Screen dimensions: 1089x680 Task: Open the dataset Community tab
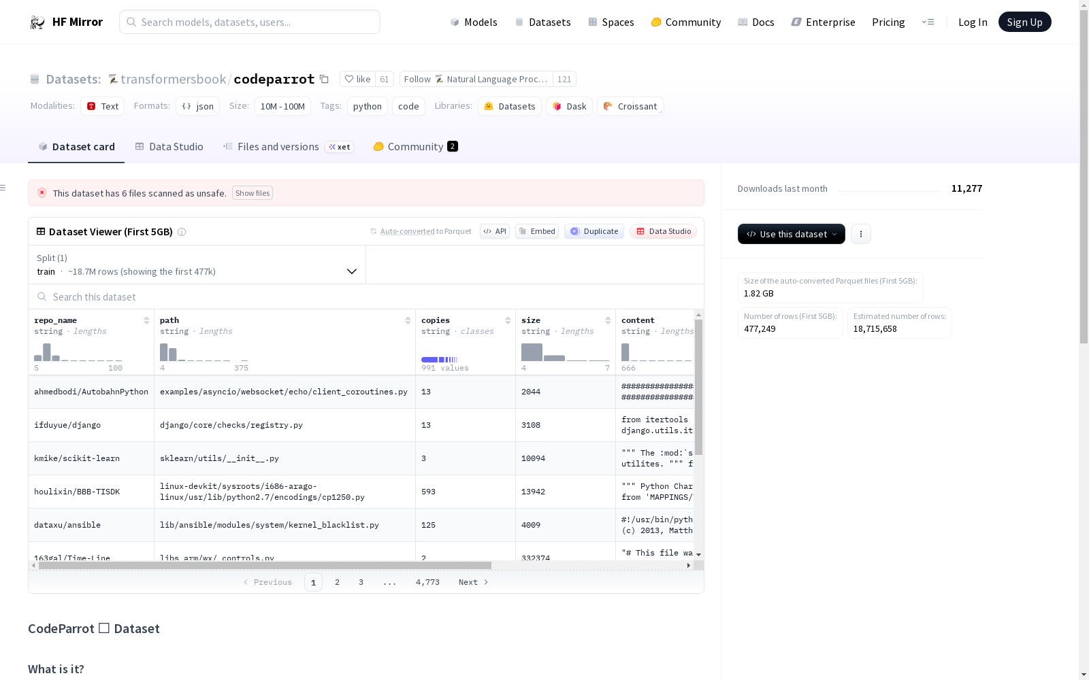click(415, 147)
